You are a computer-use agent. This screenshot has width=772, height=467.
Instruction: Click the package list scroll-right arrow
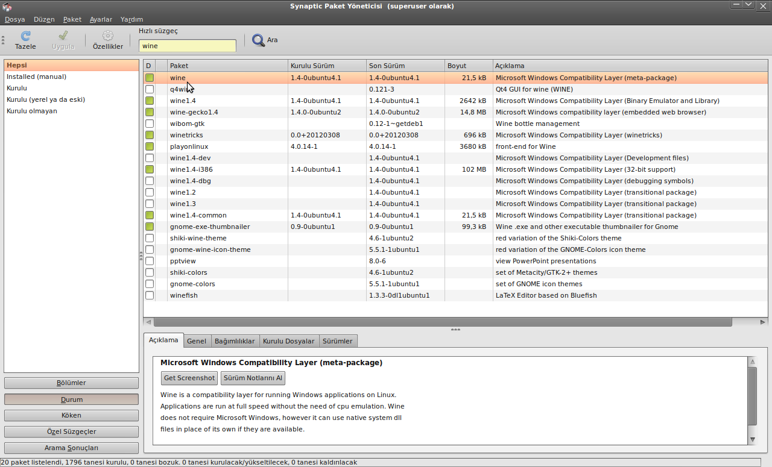click(763, 322)
